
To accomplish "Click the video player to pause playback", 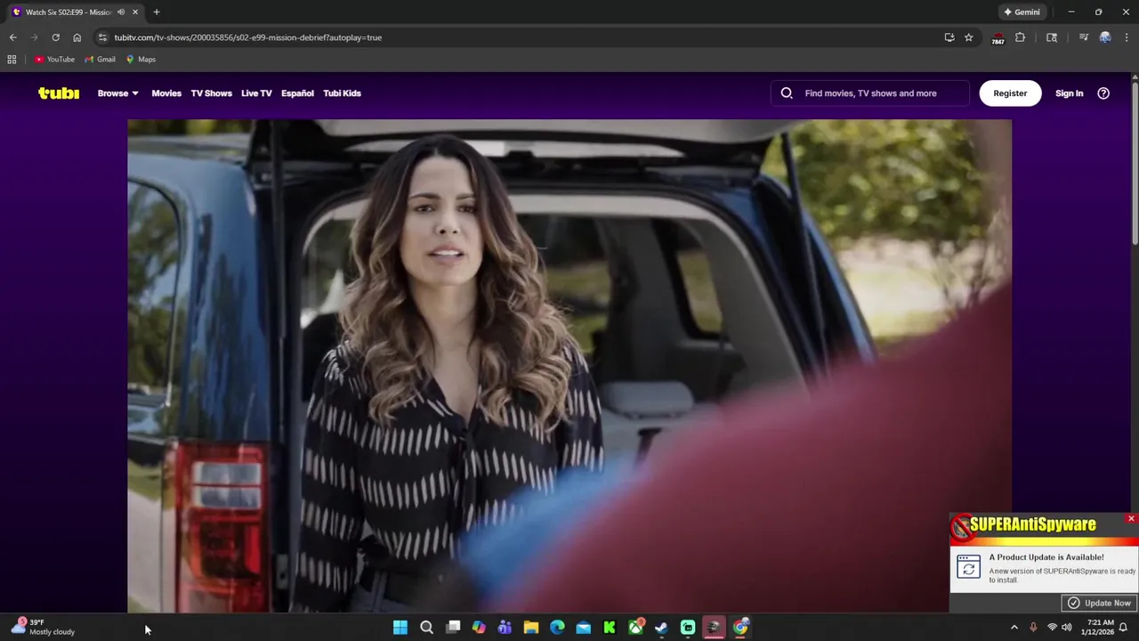I will (x=569, y=365).
